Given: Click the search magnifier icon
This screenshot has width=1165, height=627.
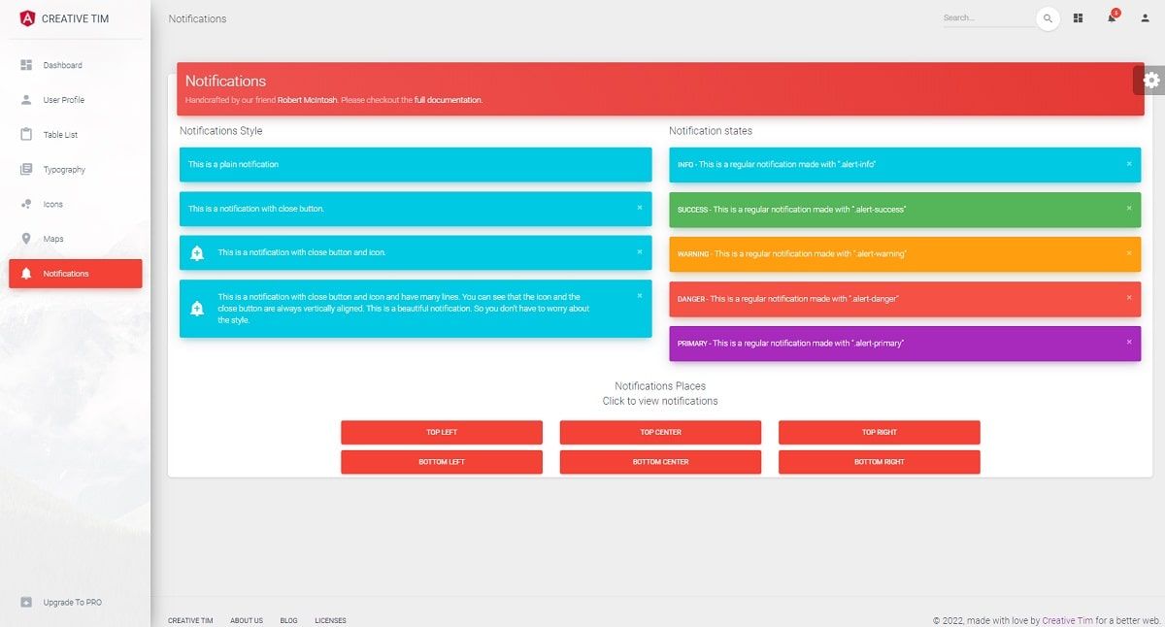Looking at the screenshot, I should [x=1048, y=17].
